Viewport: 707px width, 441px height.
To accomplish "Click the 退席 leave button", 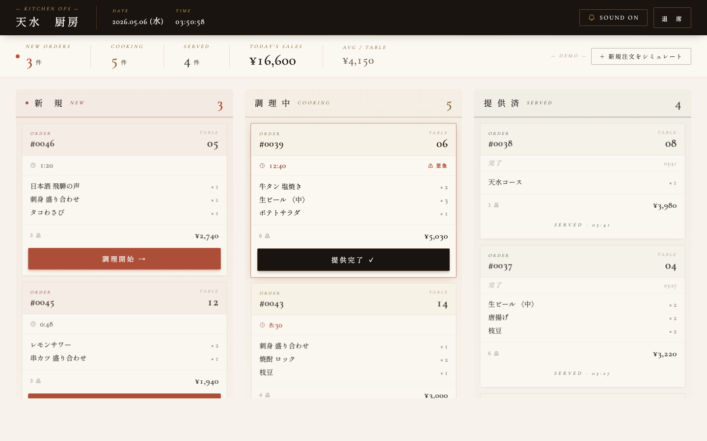I will (x=672, y=18).
